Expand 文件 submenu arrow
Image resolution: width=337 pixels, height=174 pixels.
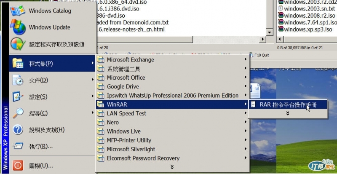click(92, 80)
